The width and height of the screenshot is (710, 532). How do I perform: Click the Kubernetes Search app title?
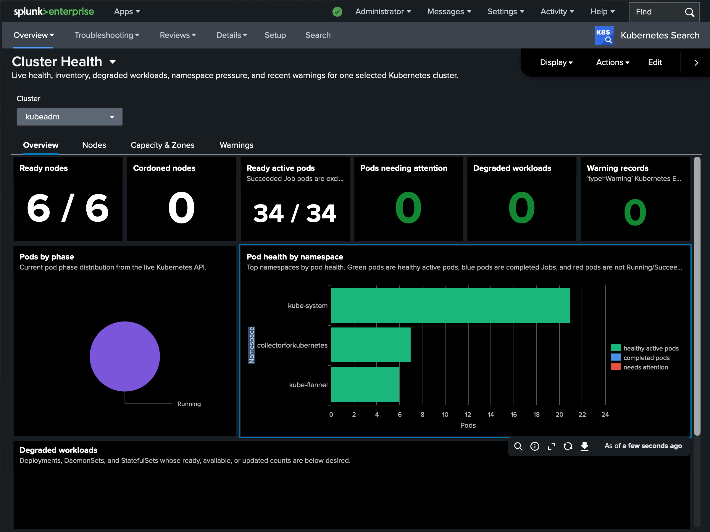pos(660,35)
